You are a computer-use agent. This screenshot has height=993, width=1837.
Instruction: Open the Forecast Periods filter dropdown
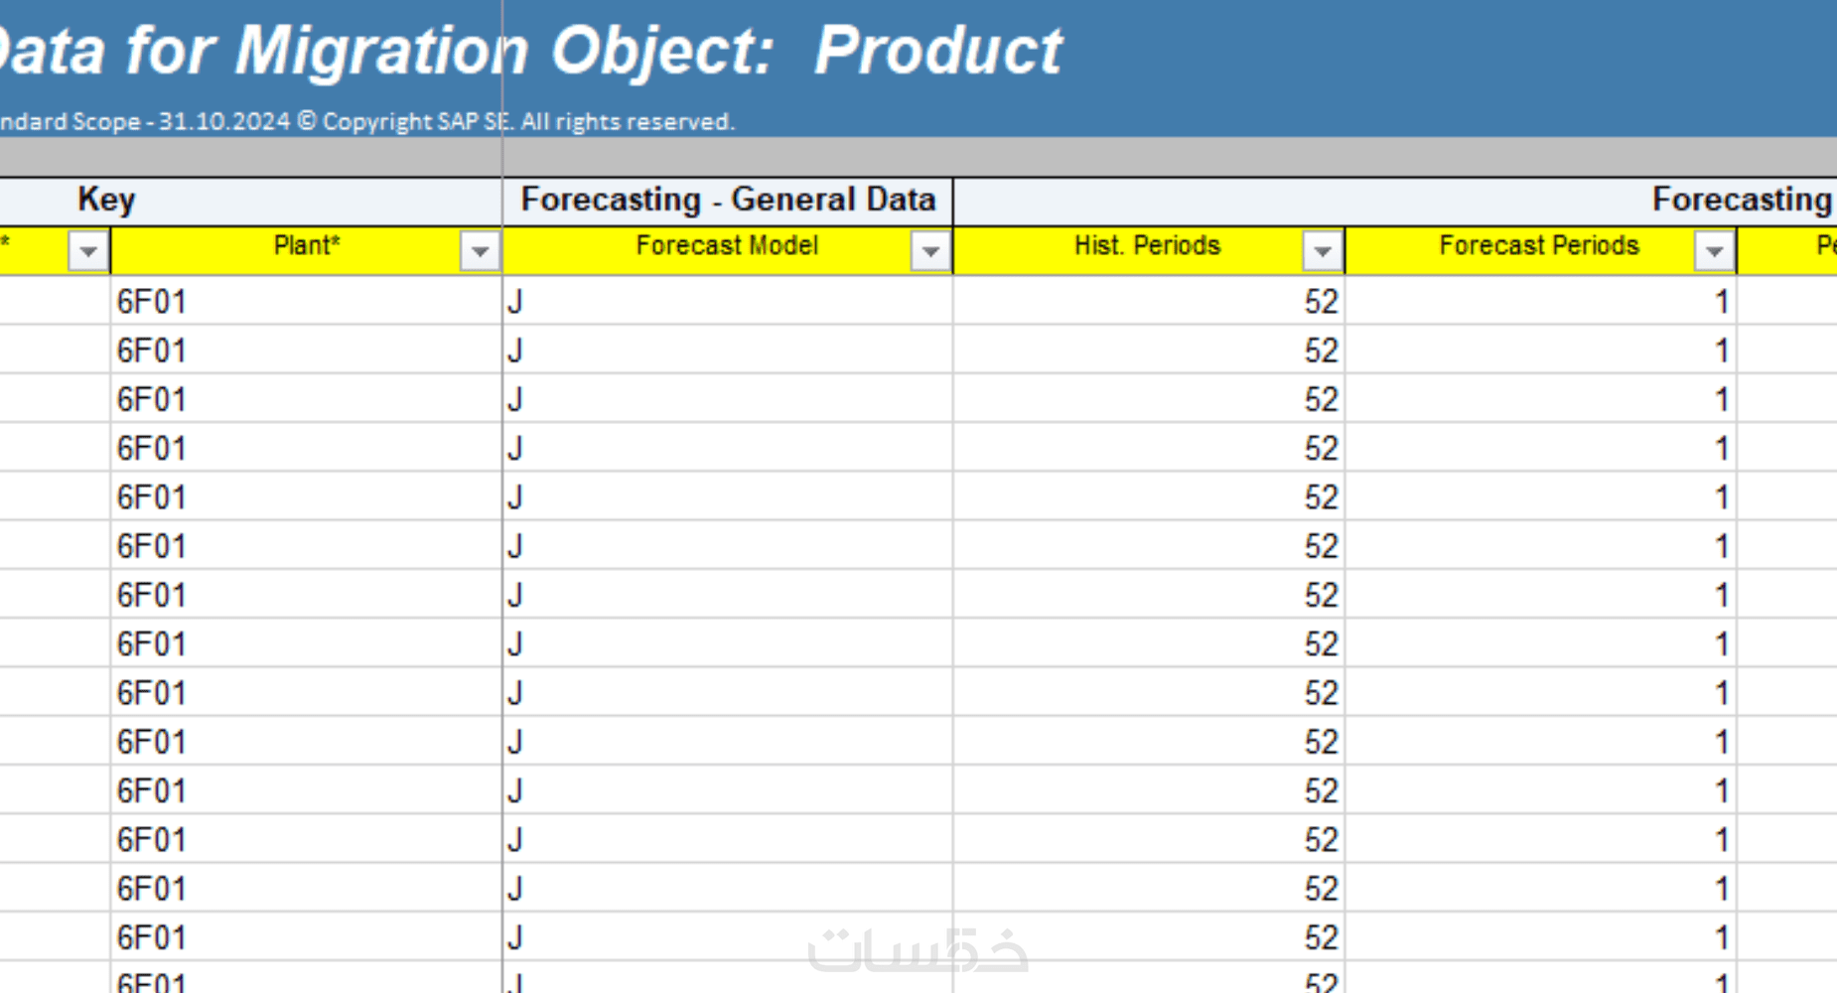pyautogui.click(x=1714, y=252)
